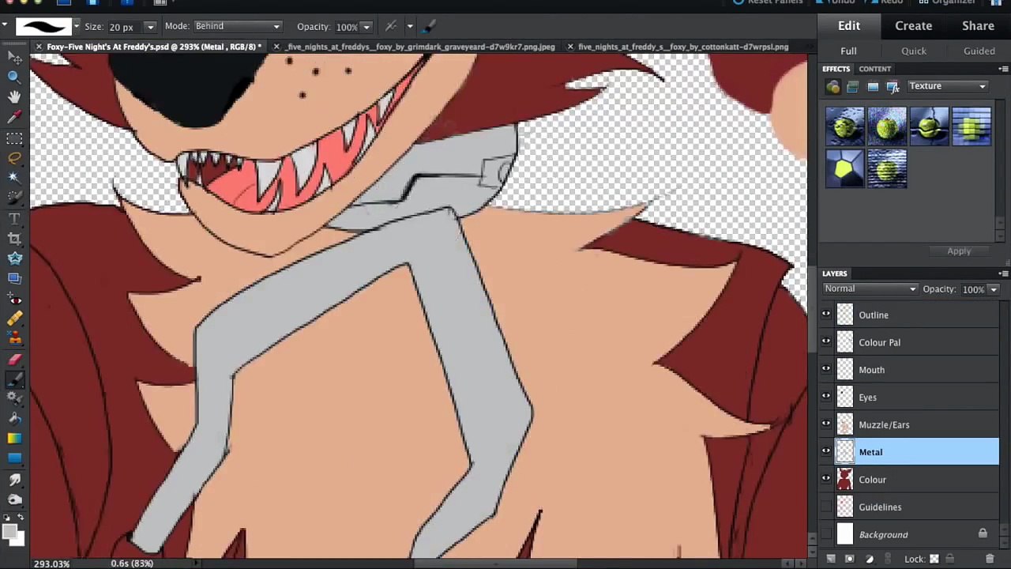Open the Effects panel options menu
The width and height of the screenshot is (1011, 569).
(1003, 69)
